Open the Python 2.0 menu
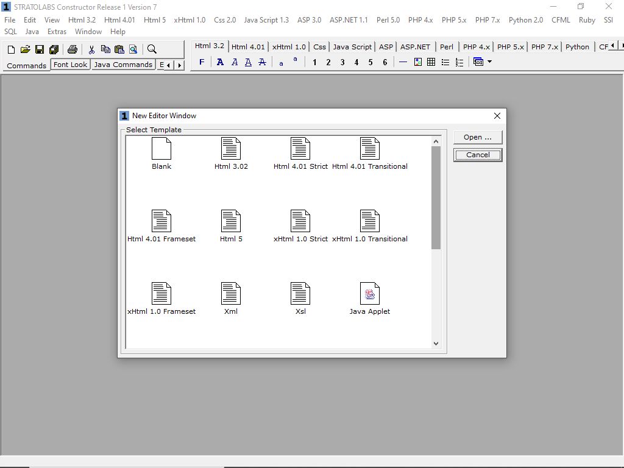Screen dimensions: 624x468 click(526, 20)
